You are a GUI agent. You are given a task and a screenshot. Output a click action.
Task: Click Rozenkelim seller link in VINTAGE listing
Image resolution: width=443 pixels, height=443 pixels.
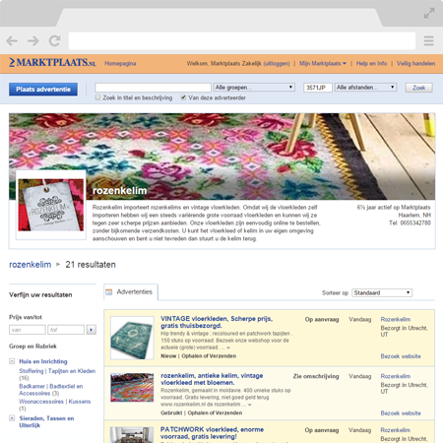pos(396,319)
